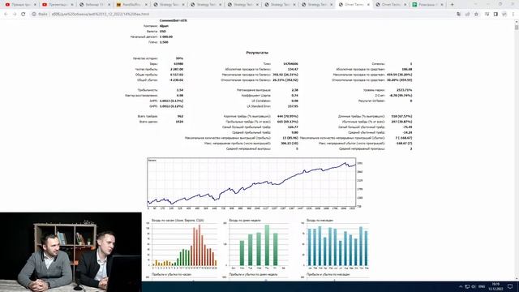Click the volume speaker tray icon
The height and width of the screenshot is (292, 519).
(x=474, y=286)
